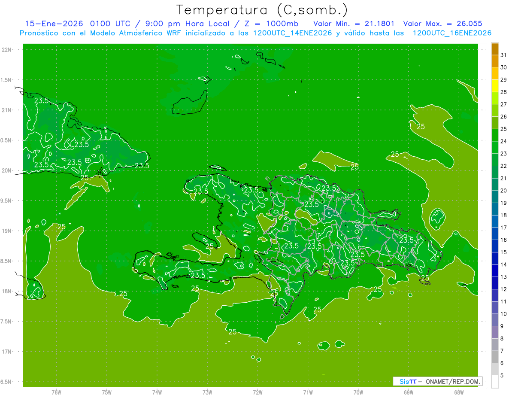The width and height of the screenshot is (515, 398).
Task: Click the "18N" latitude axis label
Action: pos(7,291)
